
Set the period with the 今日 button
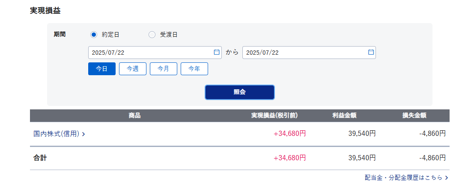pos(102,69)
